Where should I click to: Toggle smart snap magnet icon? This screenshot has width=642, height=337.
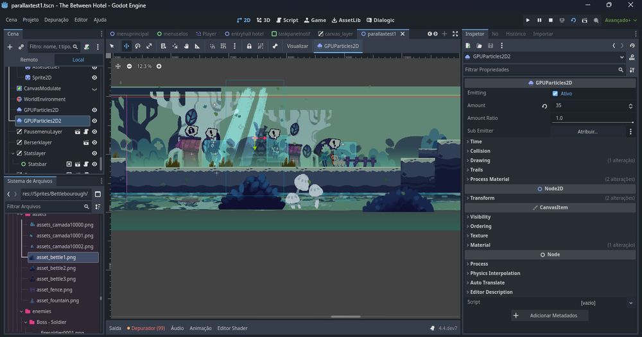click(212, 46)
